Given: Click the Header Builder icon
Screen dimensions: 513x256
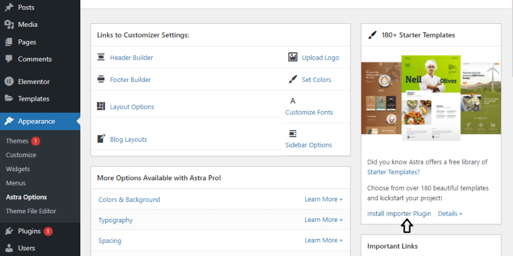Looking at the screenshot, I should 101,57.
